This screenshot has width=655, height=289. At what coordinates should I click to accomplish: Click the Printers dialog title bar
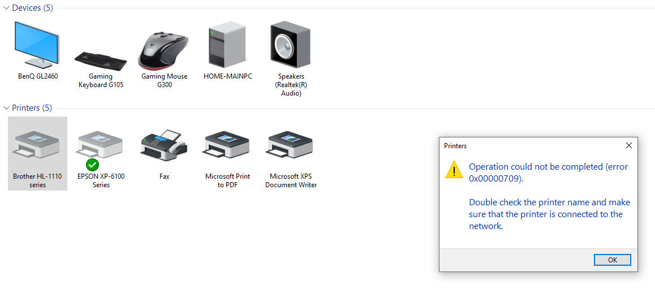click(526, 145)
